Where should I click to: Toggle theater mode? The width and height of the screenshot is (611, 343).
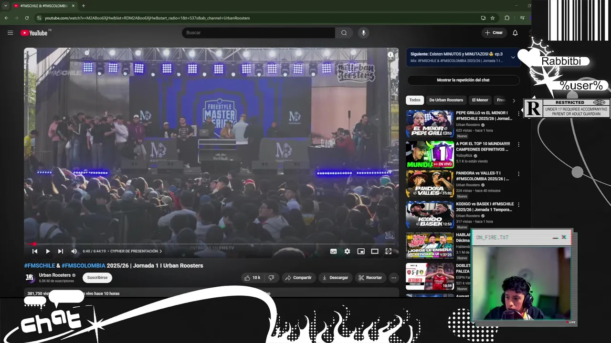coord(375,251)
